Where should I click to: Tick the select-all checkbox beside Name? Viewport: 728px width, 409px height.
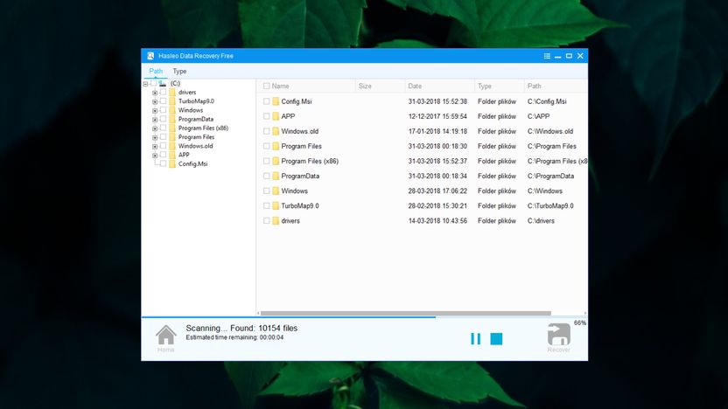(x=267, y=87)
